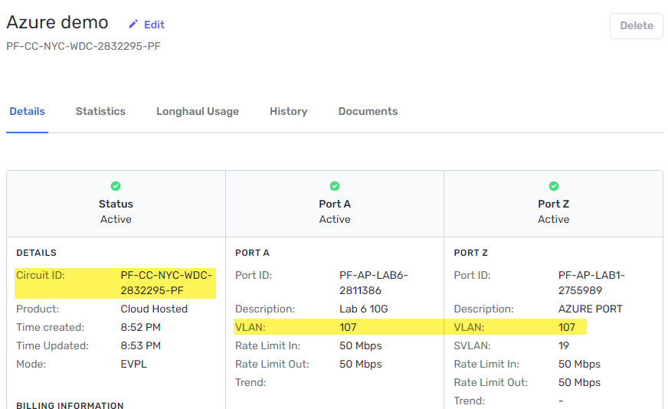Viewport: 668px width, 409px height.
Task: Click the green check icon above Status
Action: click(x=116, y=186)
